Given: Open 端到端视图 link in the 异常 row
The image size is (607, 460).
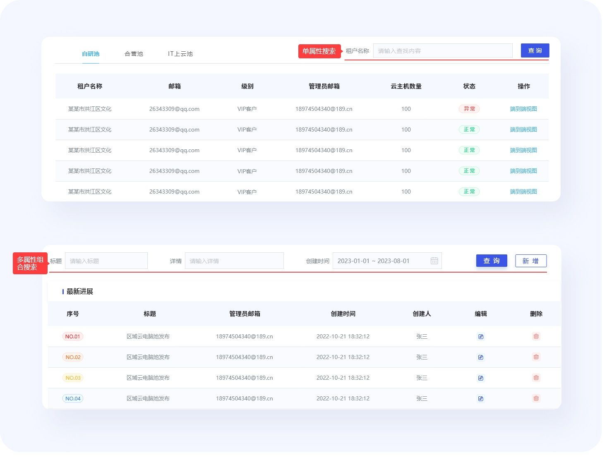Looking at the screenshot, I should coord(523,109).
